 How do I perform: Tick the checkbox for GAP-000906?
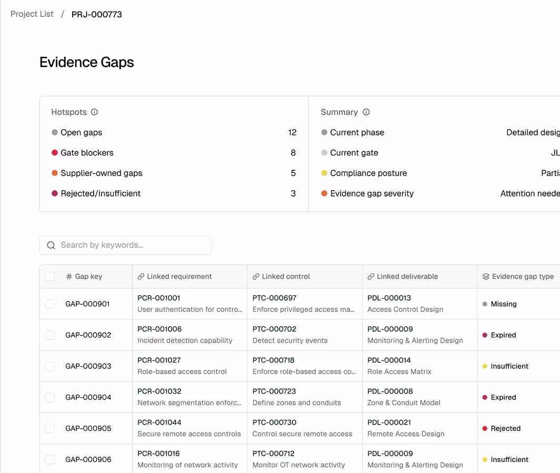tap(50, 459)
